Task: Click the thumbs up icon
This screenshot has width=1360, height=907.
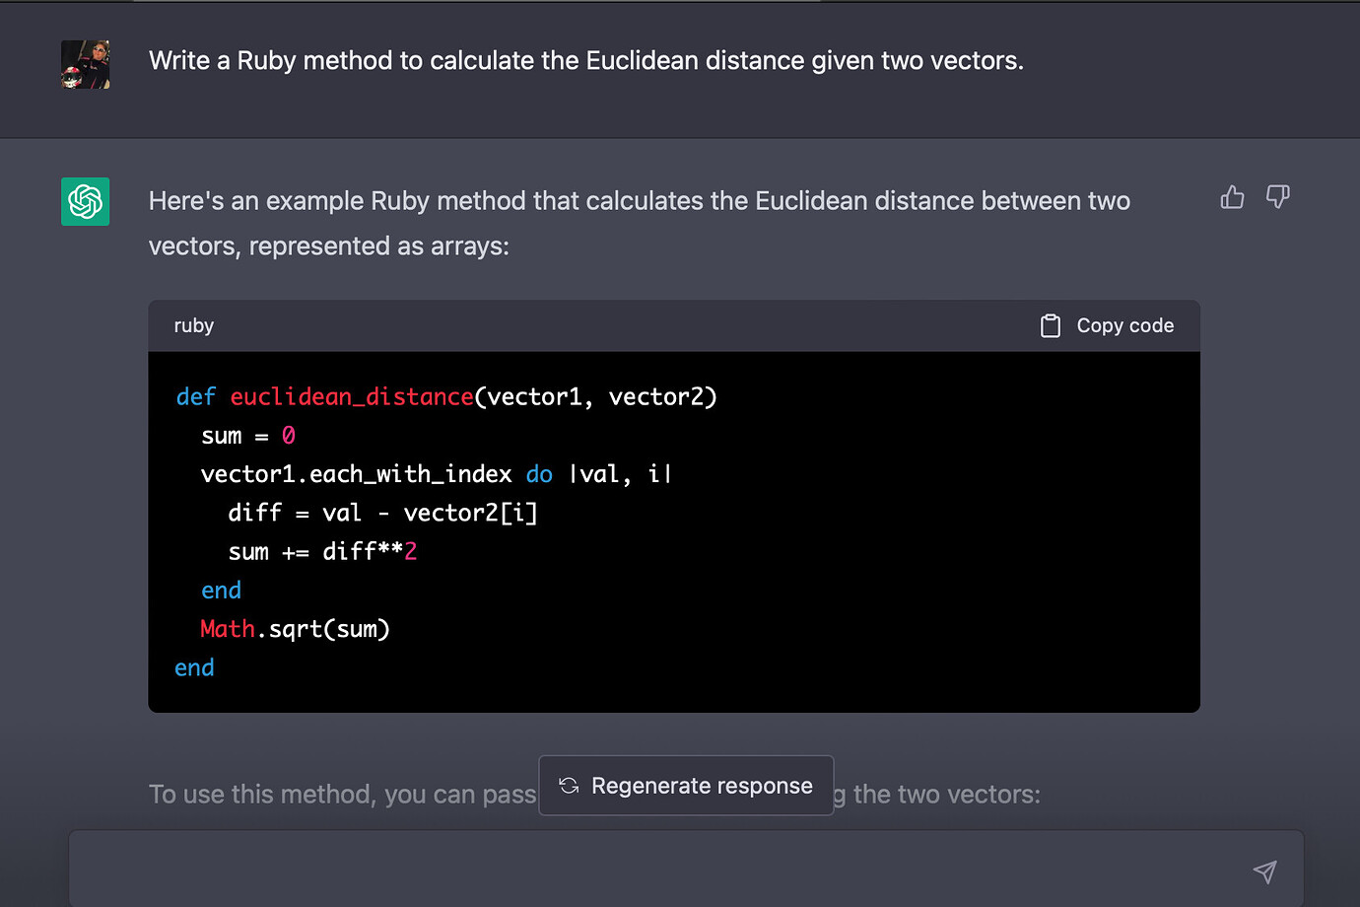Action: click(1232, 198)
